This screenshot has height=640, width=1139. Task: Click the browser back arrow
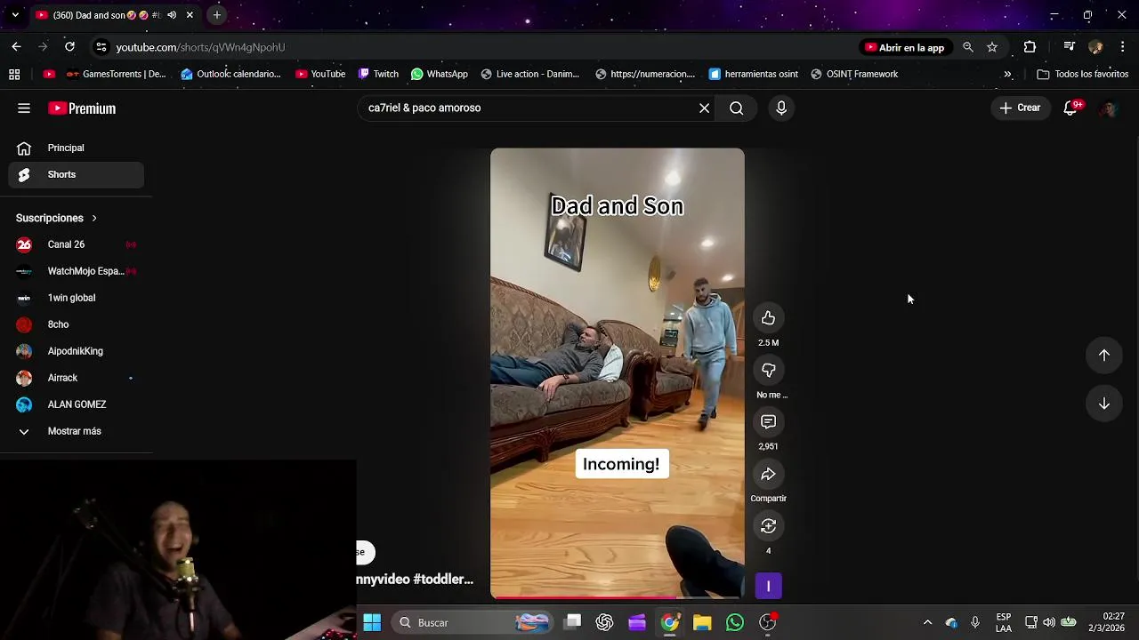click(16, 47)
